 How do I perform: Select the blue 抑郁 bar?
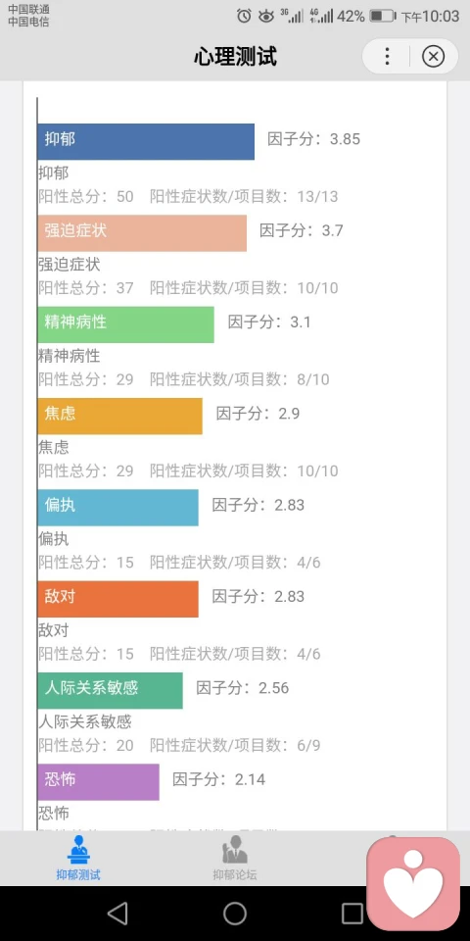click(x=146, y=141)
